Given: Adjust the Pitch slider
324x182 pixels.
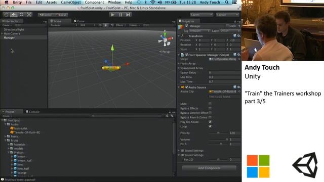Looking at the screenshot, I should 218,144.
